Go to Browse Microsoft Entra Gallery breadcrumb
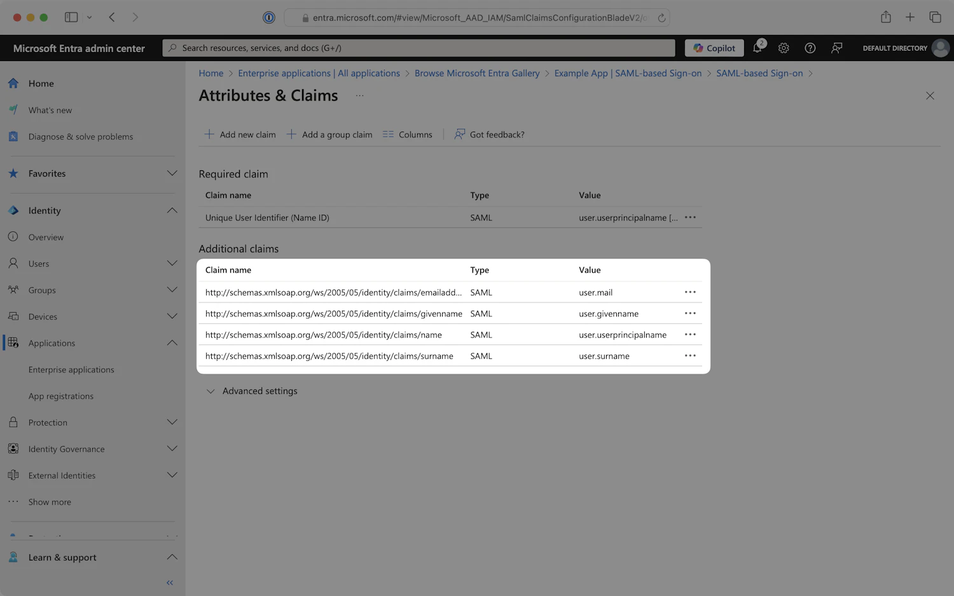Viewport: 954px width, 596px height. [x=477, y=73]
